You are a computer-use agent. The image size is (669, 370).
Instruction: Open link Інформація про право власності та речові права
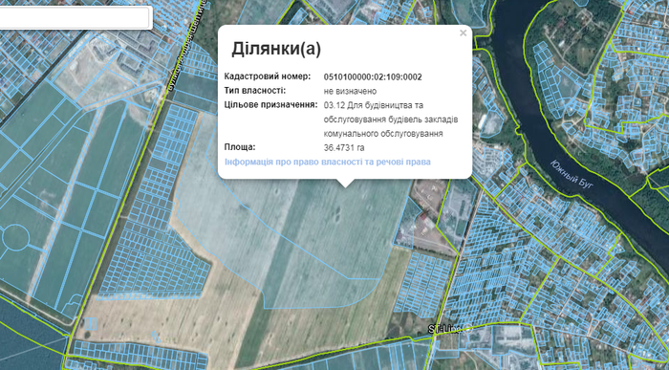click(x=328, y=162)
